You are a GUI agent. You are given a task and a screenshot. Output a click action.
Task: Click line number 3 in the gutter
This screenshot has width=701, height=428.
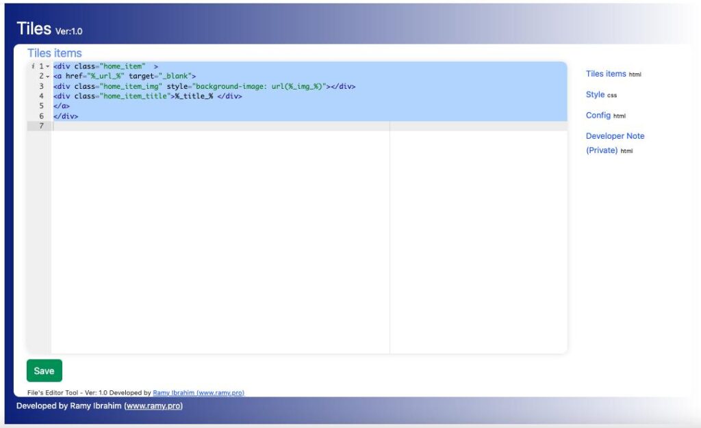[40, 86]
